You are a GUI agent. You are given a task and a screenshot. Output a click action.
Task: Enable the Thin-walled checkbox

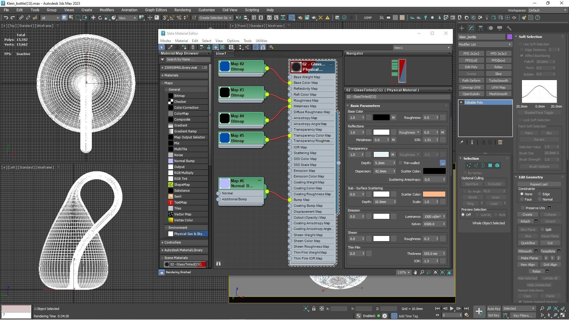pos(401,163)
